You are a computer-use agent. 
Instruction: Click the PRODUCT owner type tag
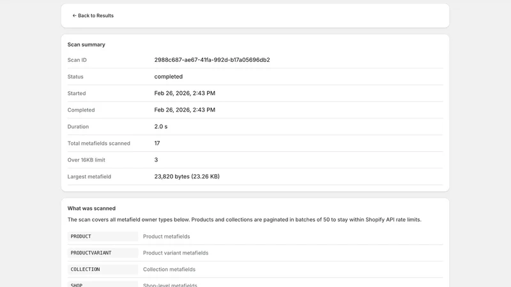tap(103, 236)
